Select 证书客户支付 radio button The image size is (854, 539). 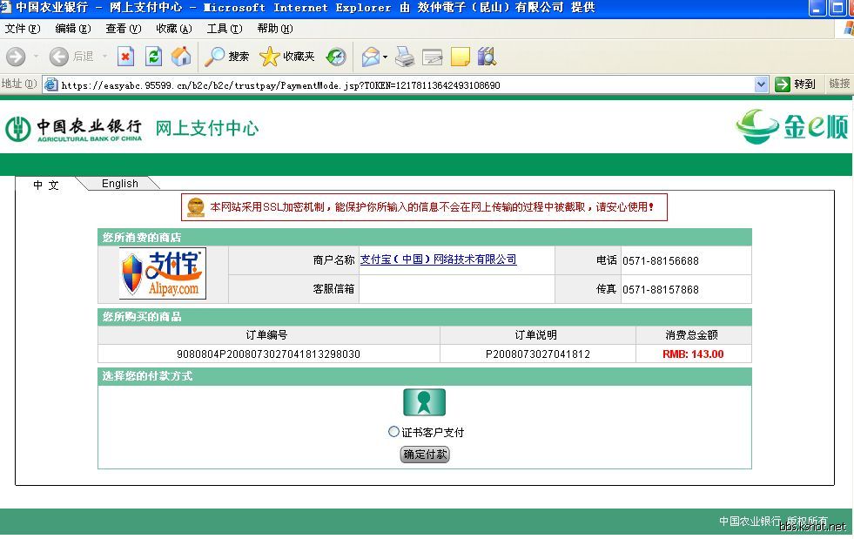(x=393, y=432)
